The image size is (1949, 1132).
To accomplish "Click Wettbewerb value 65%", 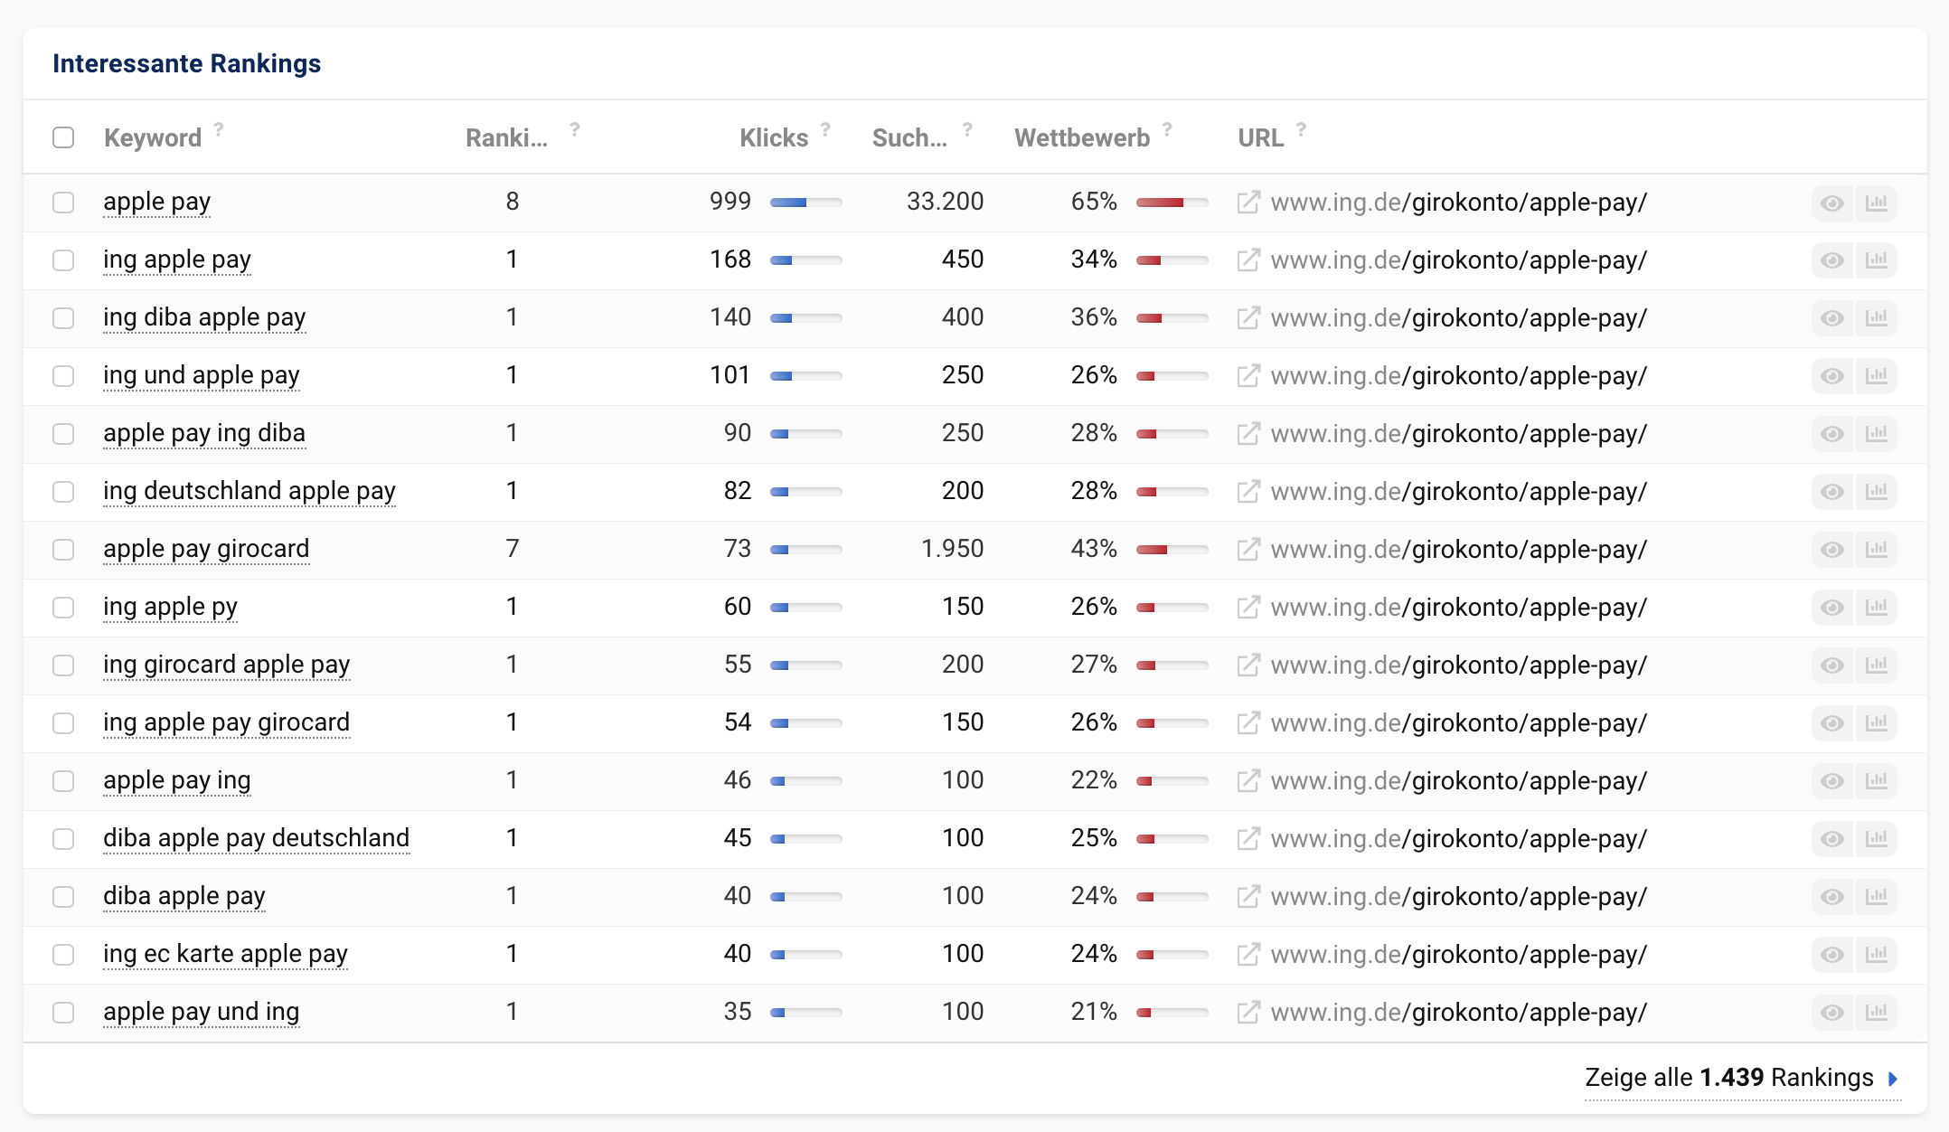I will pos(1094,202).
